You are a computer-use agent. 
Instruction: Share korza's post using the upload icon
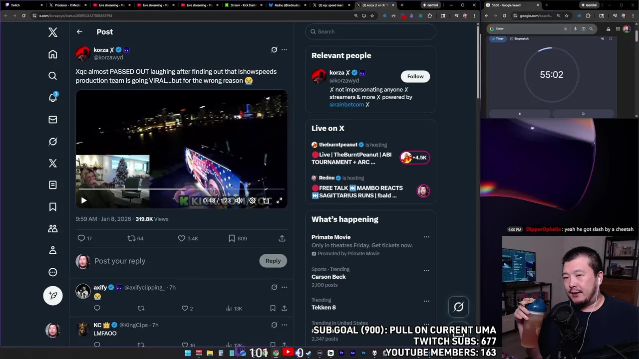coord(282,238)
